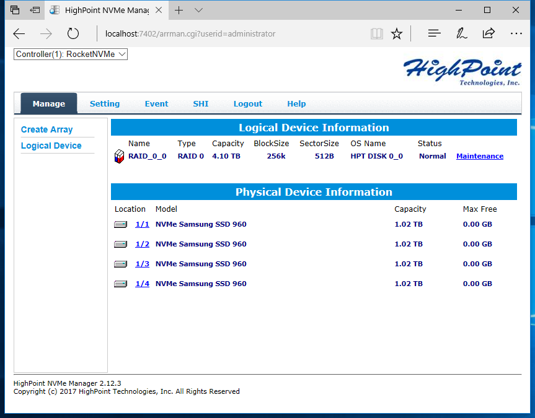Click the 0.00 GB Max Free for disk 1/2

(477, 244)
